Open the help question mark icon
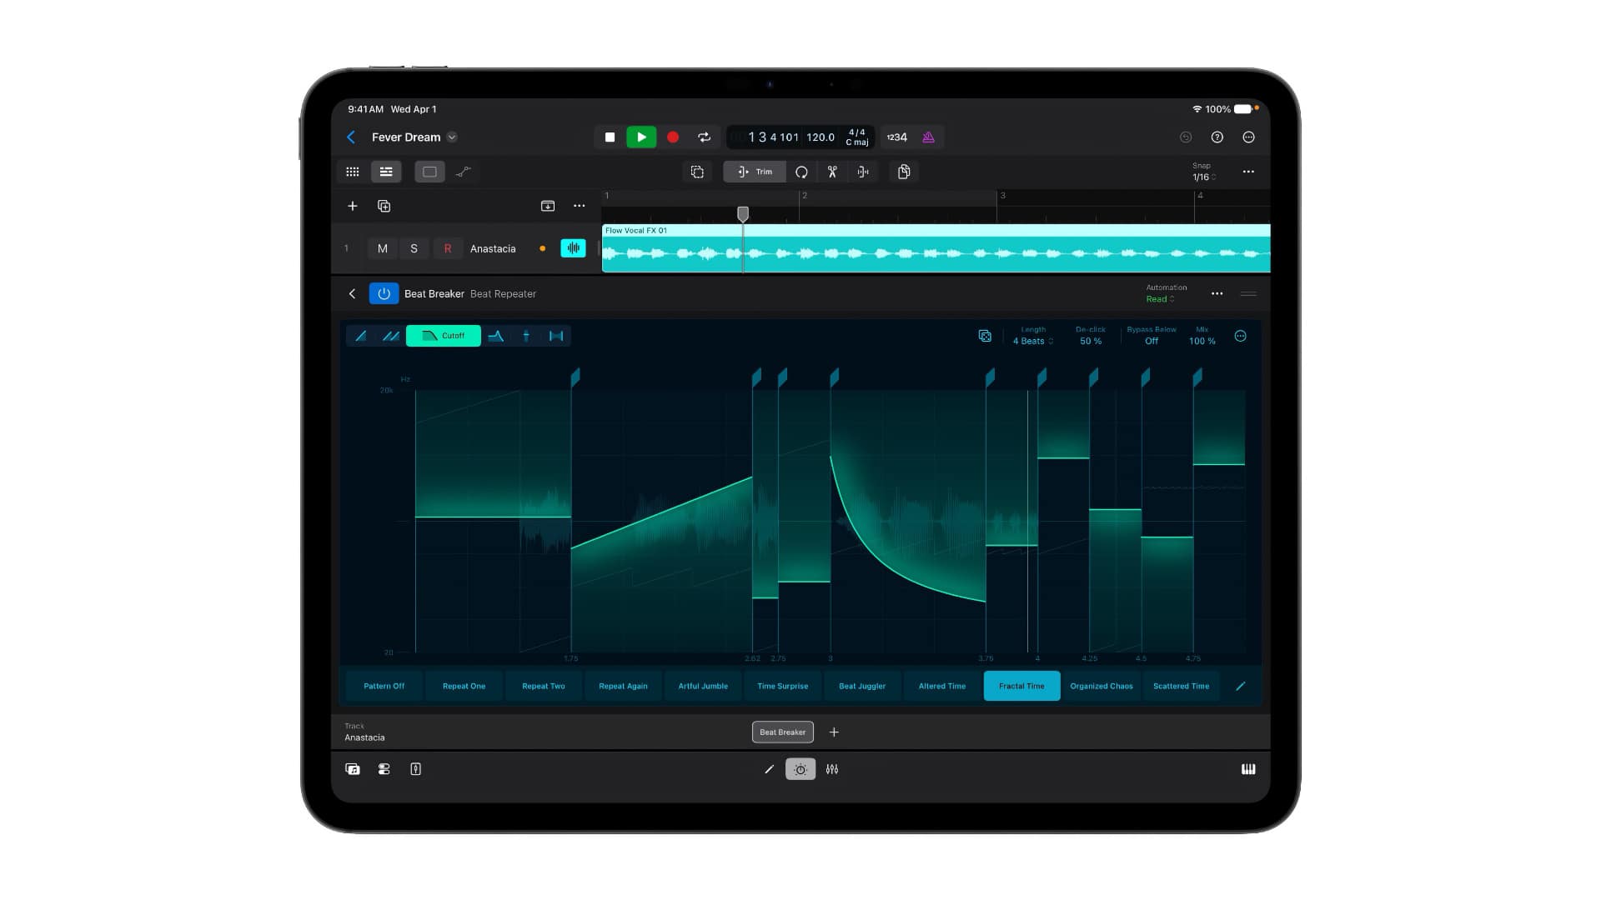Image resolution: width=1601 pixels, height=900 pixels. point(1217,137)
